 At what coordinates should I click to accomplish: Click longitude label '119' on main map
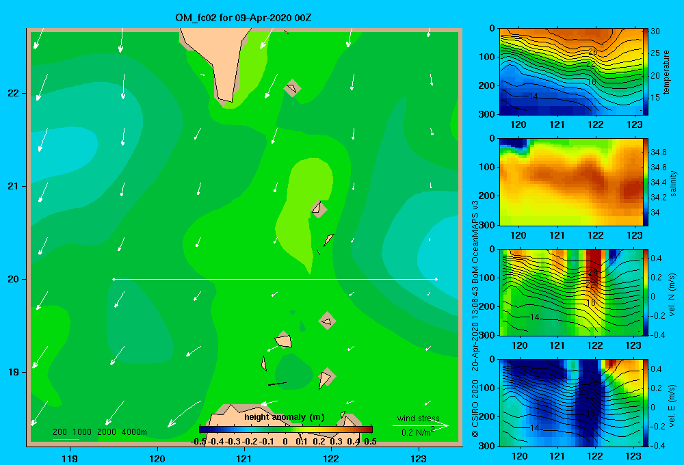(70, 458)
